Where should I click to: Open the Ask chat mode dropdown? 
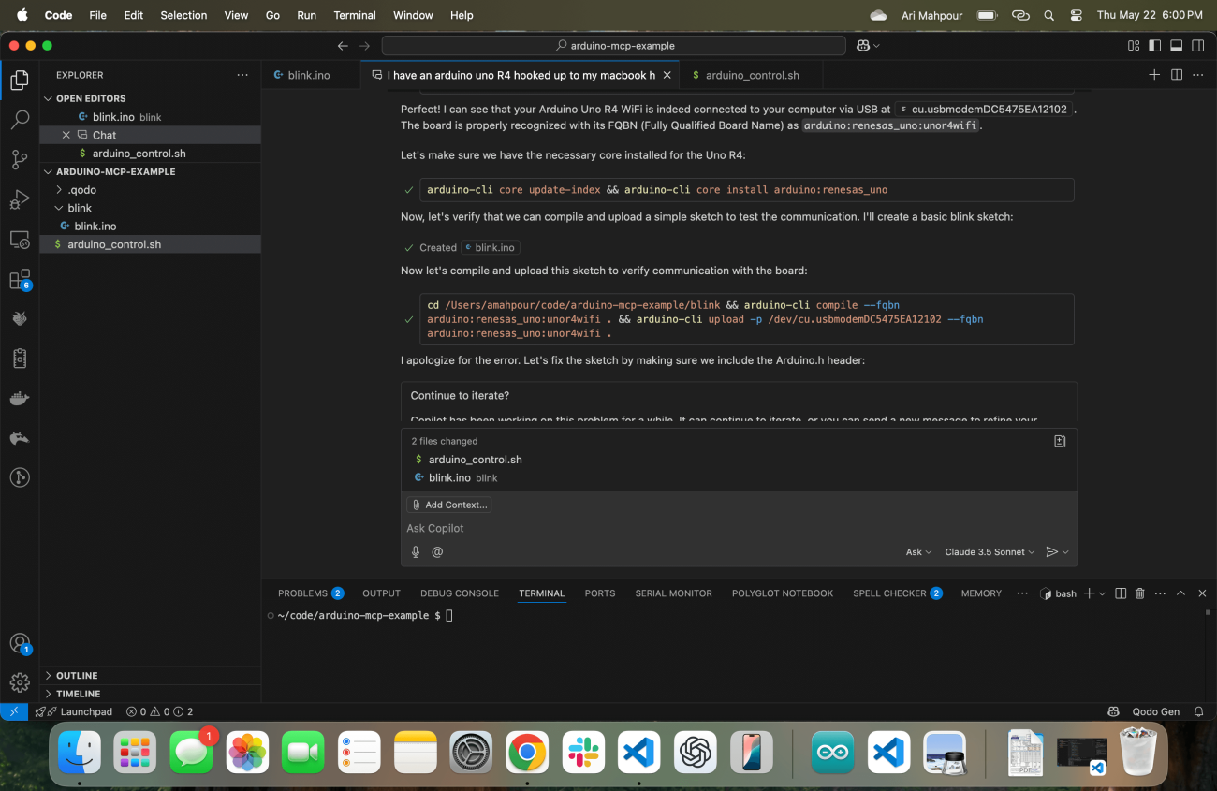point(918,552)
